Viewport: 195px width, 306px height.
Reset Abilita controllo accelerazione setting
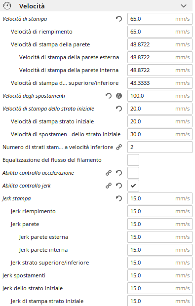(x=118, y=173)
